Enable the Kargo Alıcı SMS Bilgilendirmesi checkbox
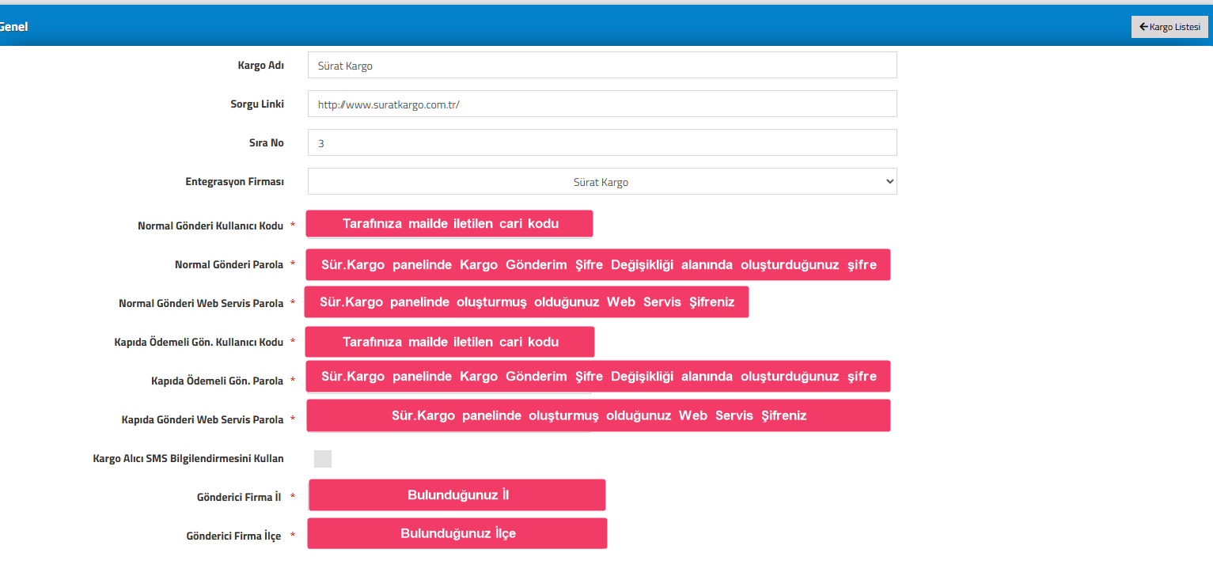The height and width of the screenshot is (561, 1213). coord(323,459)
